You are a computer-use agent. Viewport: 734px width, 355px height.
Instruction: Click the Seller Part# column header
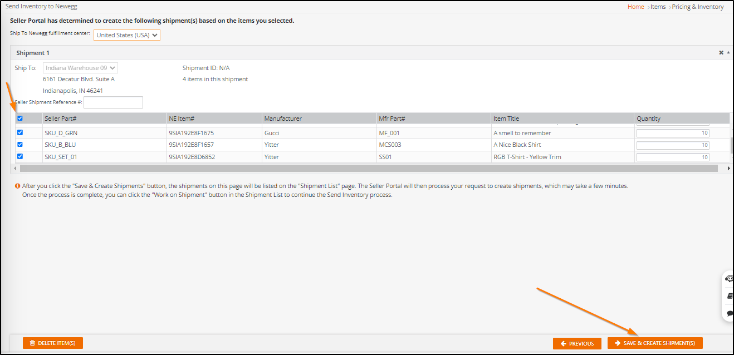coord(104,119)
